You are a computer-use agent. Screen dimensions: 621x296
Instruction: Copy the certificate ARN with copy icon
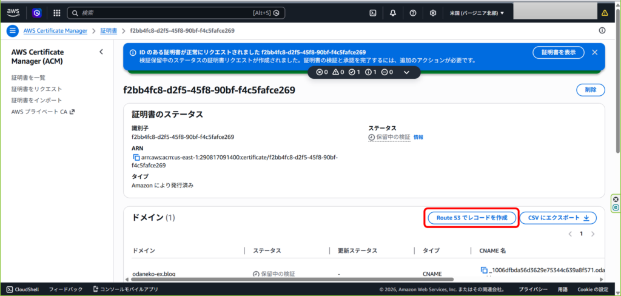click(136, 158)
